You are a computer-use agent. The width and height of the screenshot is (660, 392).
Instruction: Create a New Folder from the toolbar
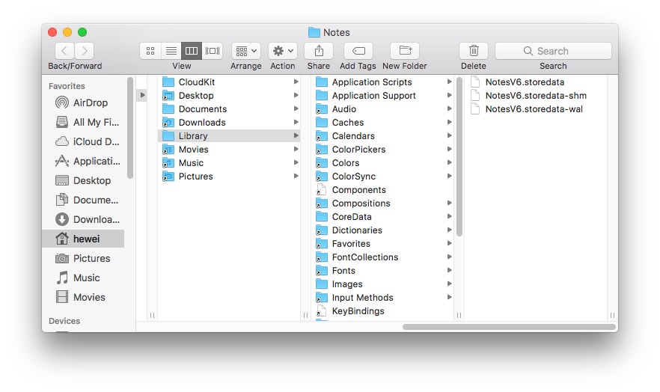coord(405,51)
